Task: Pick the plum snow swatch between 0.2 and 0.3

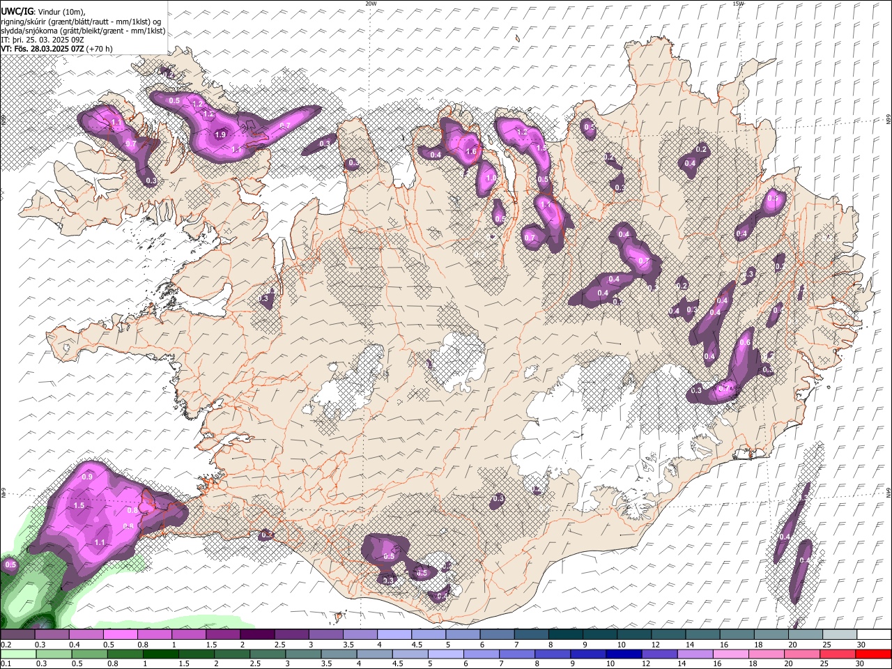Action: click(18, 635)
